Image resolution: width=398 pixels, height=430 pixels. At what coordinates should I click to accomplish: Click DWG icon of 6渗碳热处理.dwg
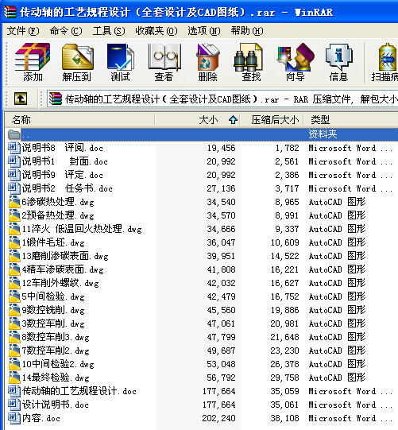[x=14, y=202]
